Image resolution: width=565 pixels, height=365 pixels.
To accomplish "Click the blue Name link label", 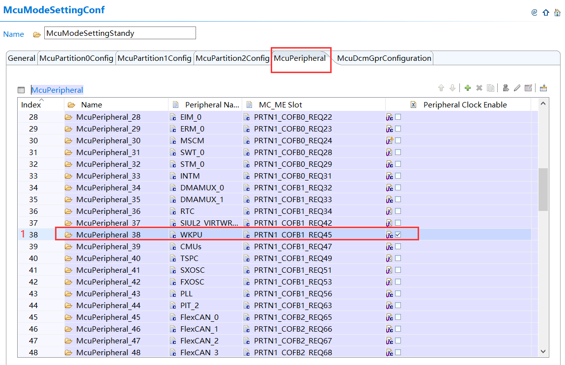I will click(x=14, y=34).
